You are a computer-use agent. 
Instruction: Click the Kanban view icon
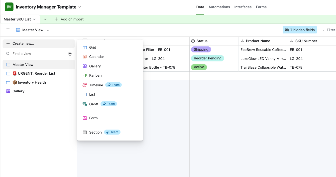tap(85, 75)
